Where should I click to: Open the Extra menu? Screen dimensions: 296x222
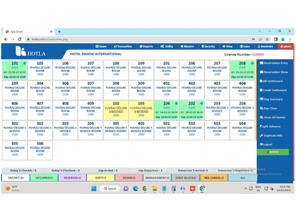pos(245,46)
